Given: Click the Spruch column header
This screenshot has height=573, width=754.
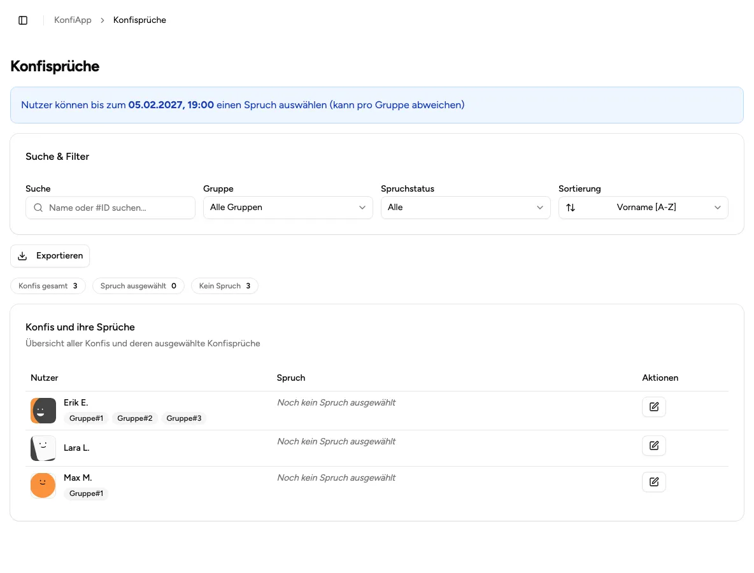Looking at the screenshot, I should pos(291,378).
